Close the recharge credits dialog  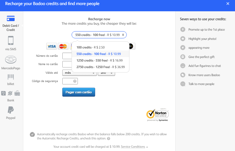tap(228, 4)
